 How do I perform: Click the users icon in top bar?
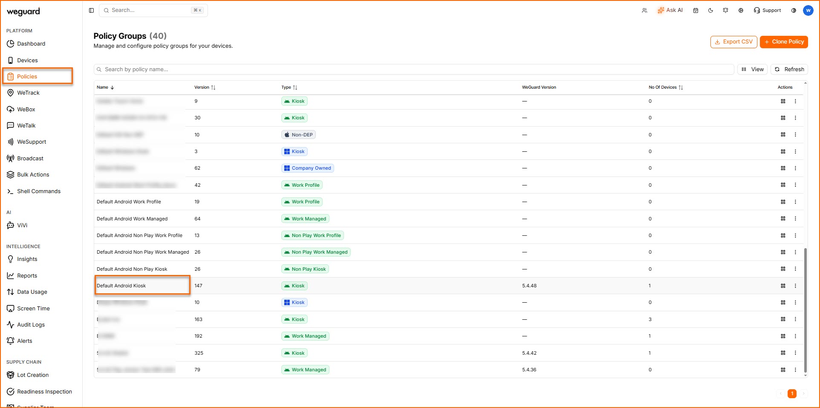point(644,11)
